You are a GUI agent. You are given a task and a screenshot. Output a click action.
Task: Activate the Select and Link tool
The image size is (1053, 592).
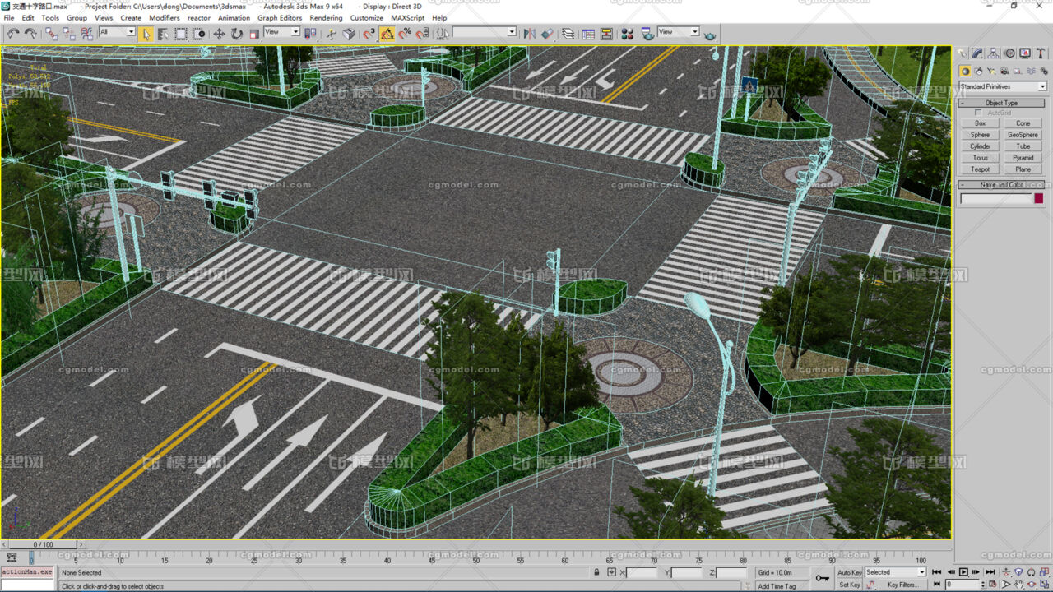[x=52, y=34]
